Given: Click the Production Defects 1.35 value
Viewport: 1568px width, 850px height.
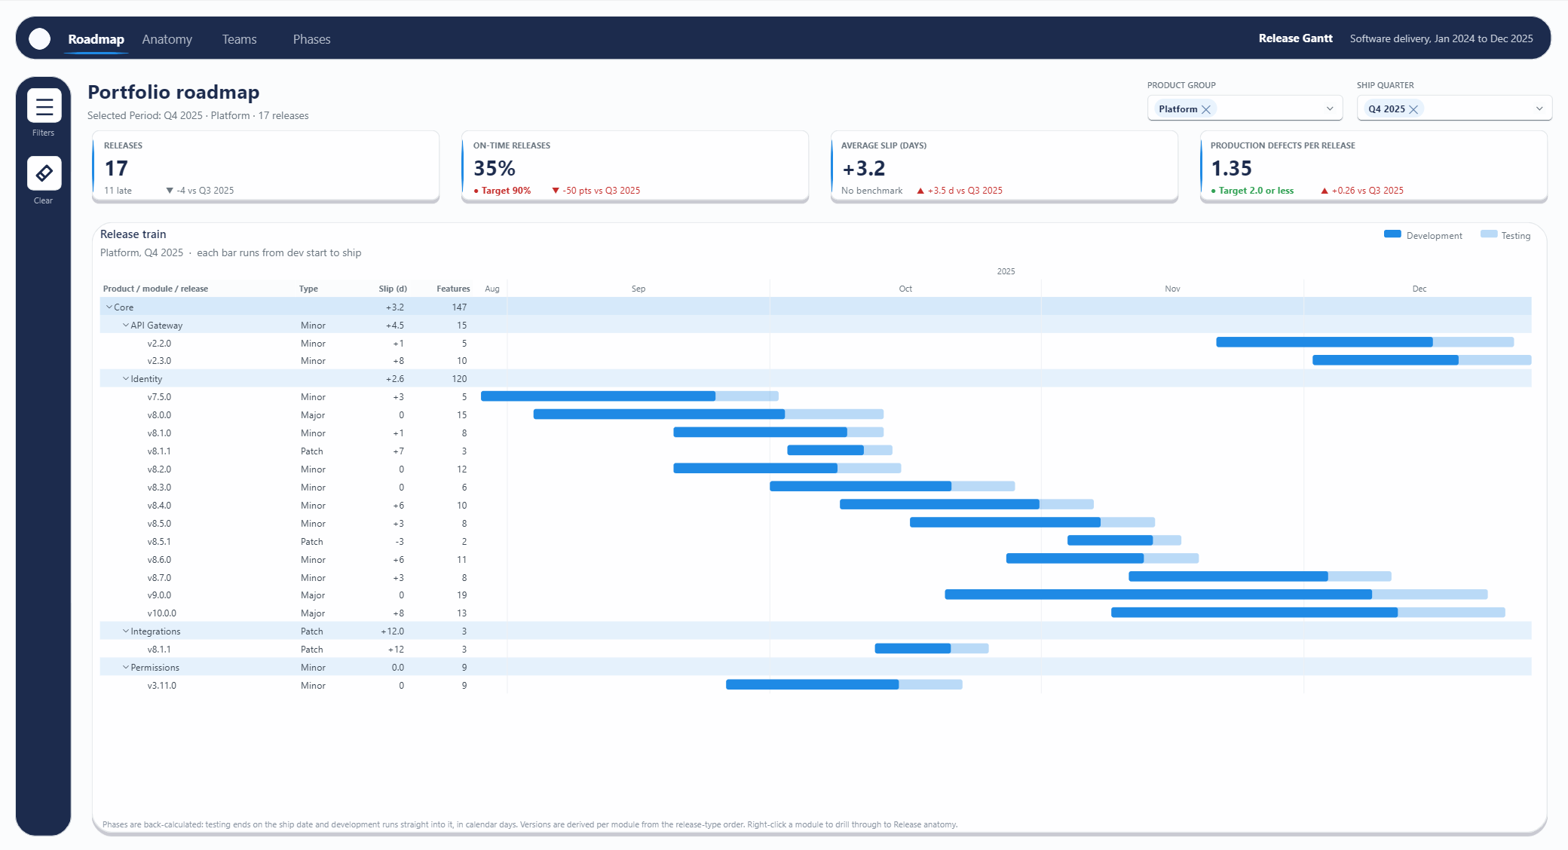Looking at the screenshot, I should [1231, 168].
